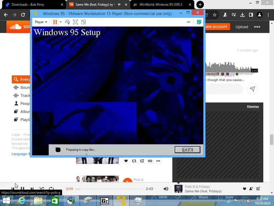Viewport: 274px width, 206px height.
Task: Open SoundCloud header more options dots
Action: [257, 27]
